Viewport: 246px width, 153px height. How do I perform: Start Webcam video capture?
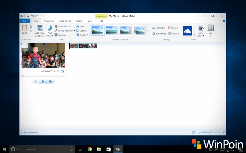pyautogui.click(x=63, y=26)
